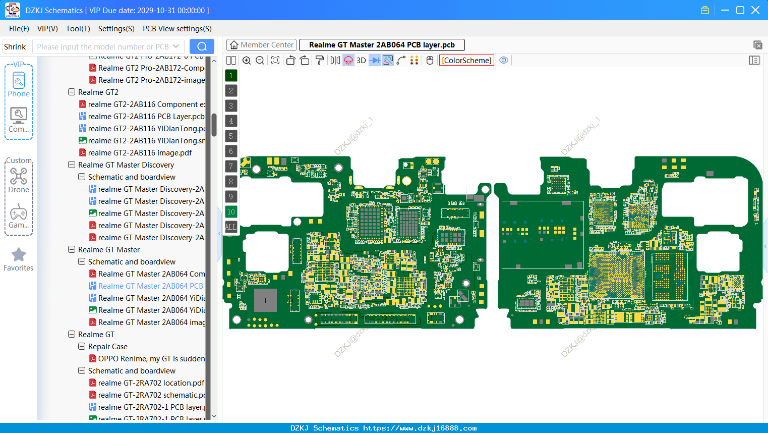
Task: Select the Game console category icon
Action: [x=19, y=216]
